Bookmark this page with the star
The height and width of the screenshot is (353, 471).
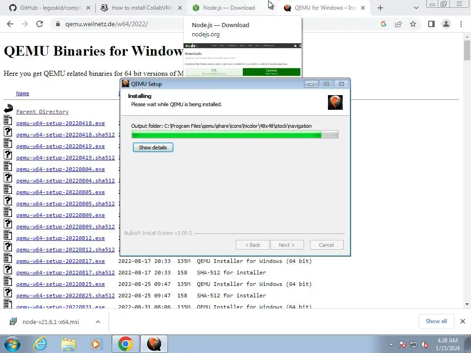(x=413, y=24)
